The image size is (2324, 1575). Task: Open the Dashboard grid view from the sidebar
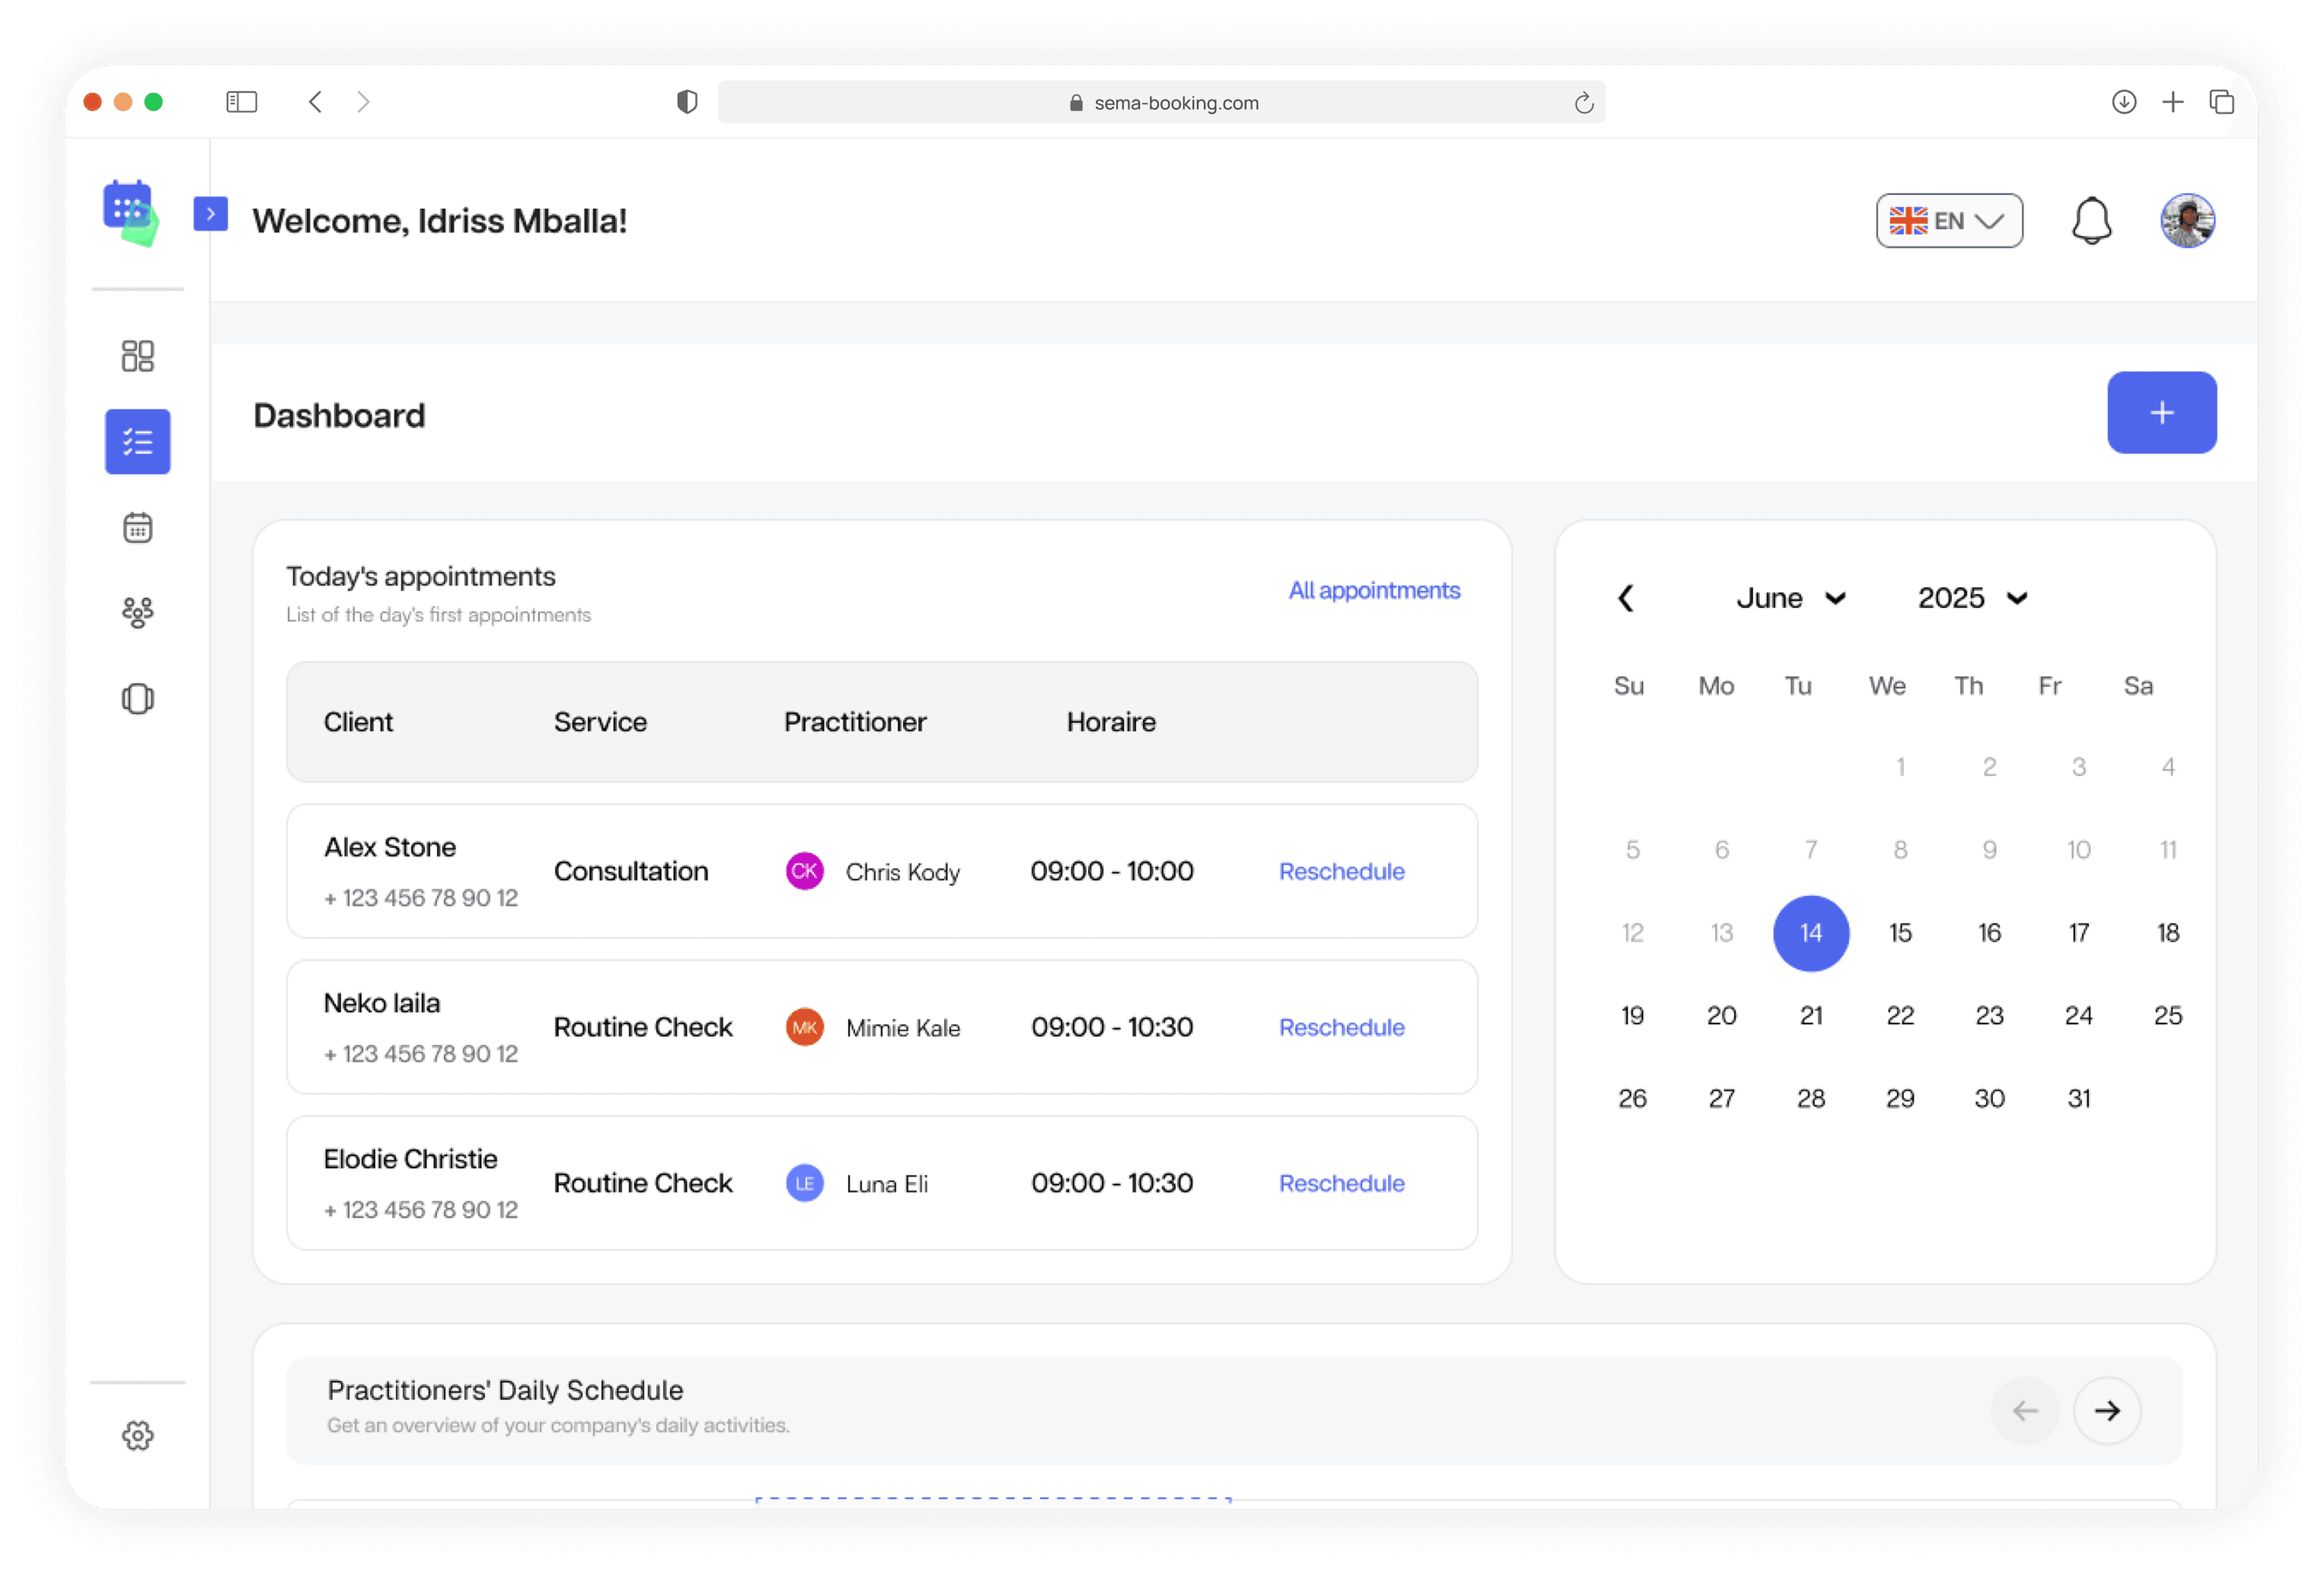pos(137,355)
